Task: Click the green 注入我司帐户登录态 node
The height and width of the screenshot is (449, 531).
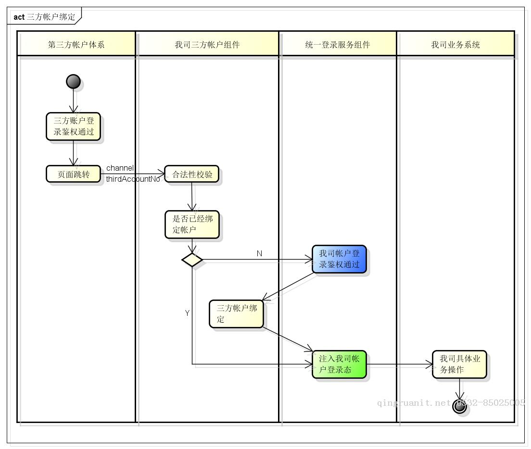Action: 340,364
